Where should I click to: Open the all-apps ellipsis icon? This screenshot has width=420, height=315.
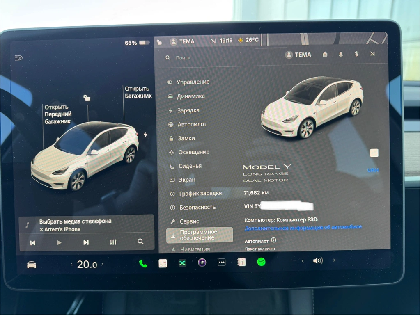222,262
